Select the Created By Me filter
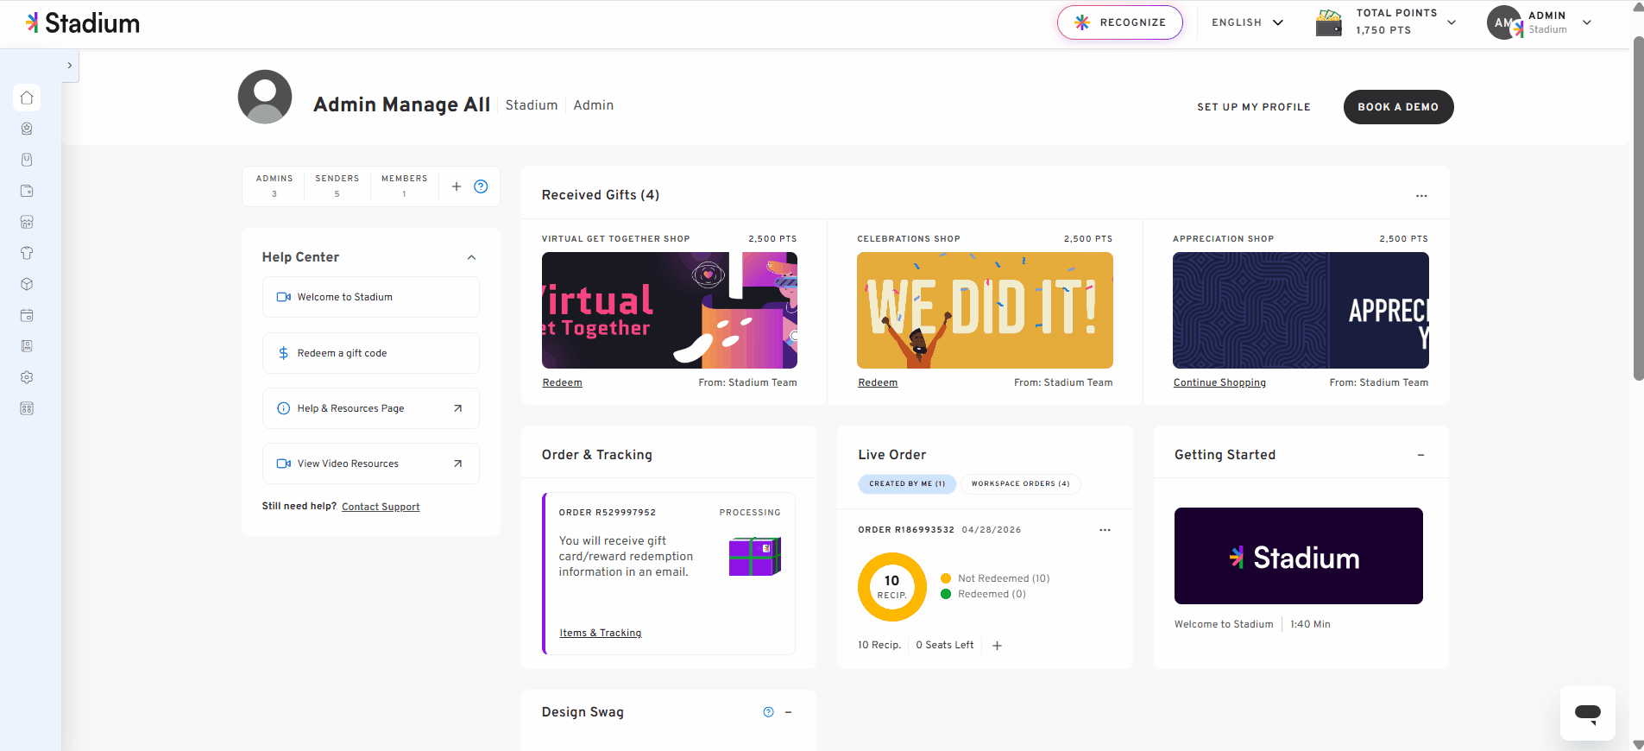Viewport: 1644px width, 751px height. [x=907, y=484]
